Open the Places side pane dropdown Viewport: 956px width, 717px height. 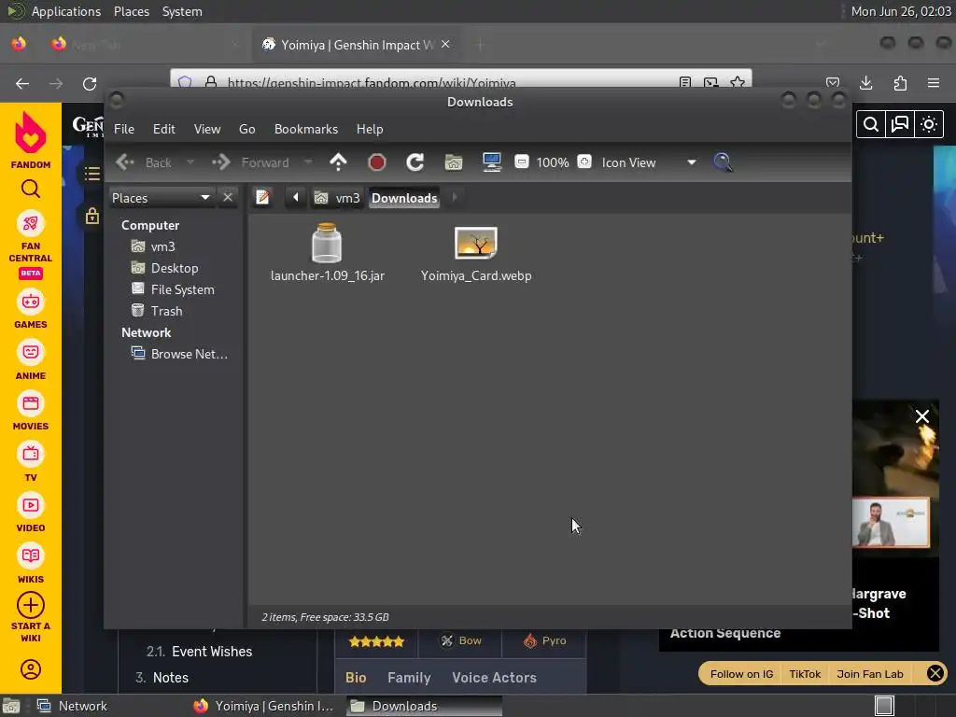162,198
